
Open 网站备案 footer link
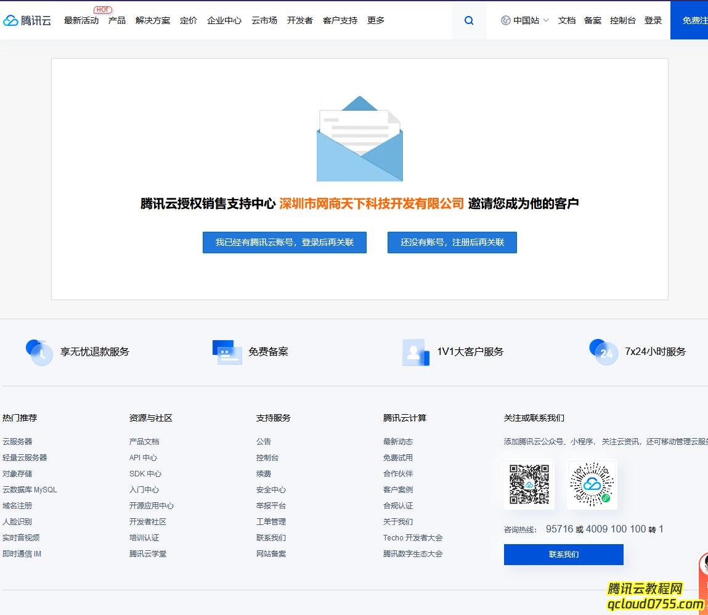pyautogui.click(x=271, y=553)
